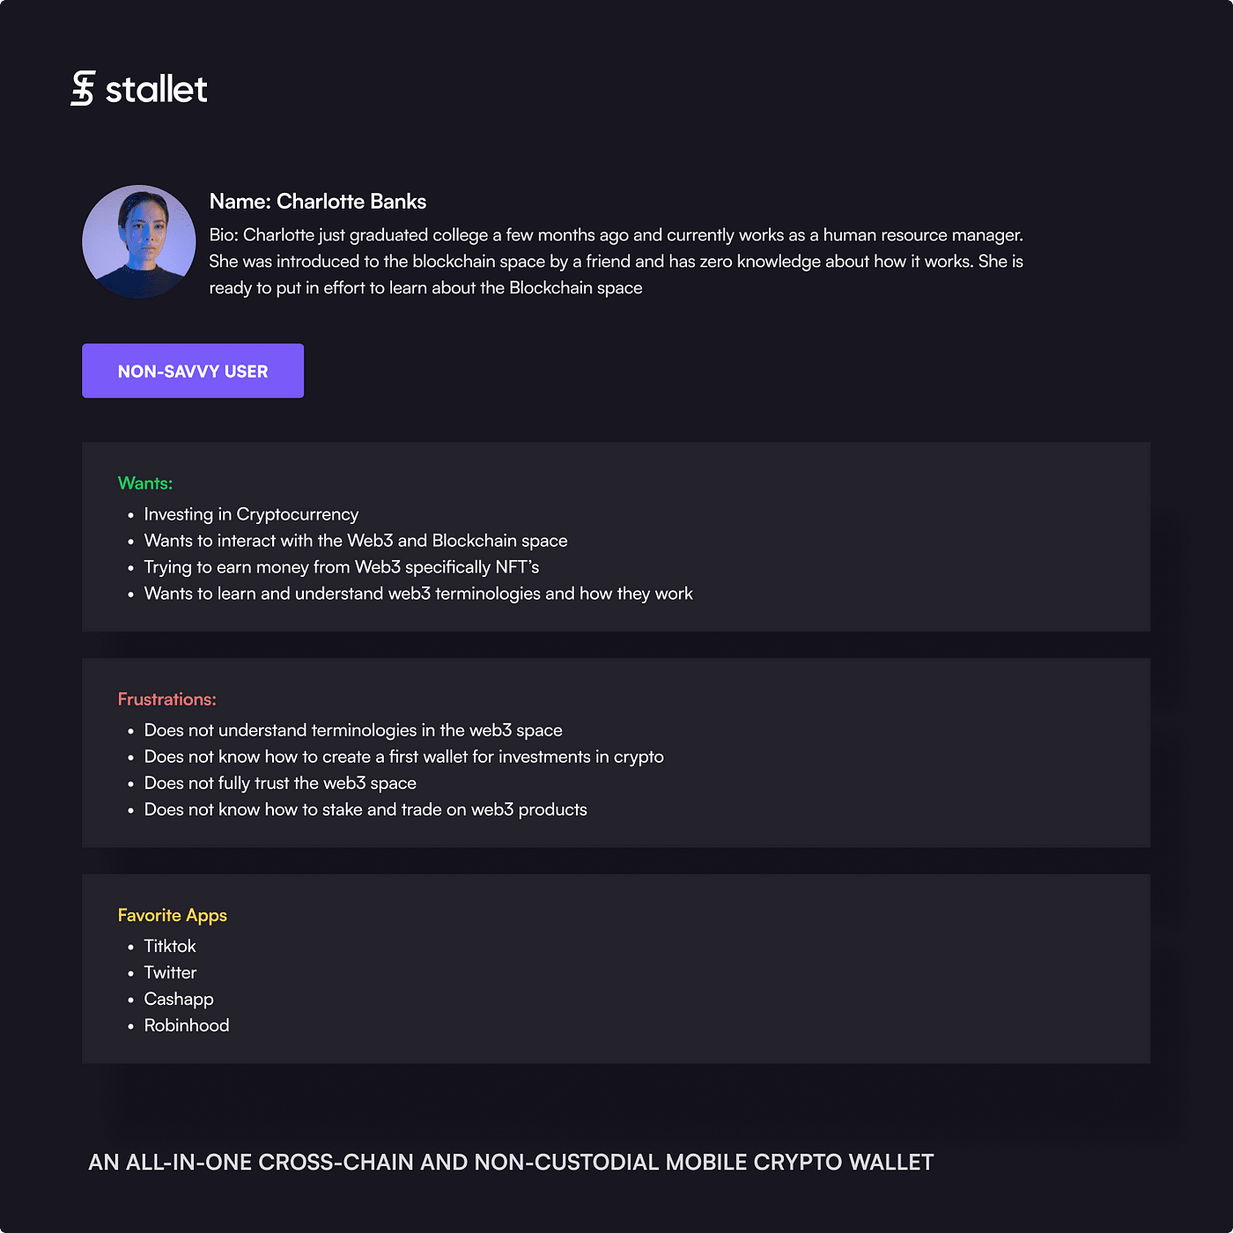Click Trying to earn money from NFT's
The image size is (1233, 1233).
pos(342,567)
